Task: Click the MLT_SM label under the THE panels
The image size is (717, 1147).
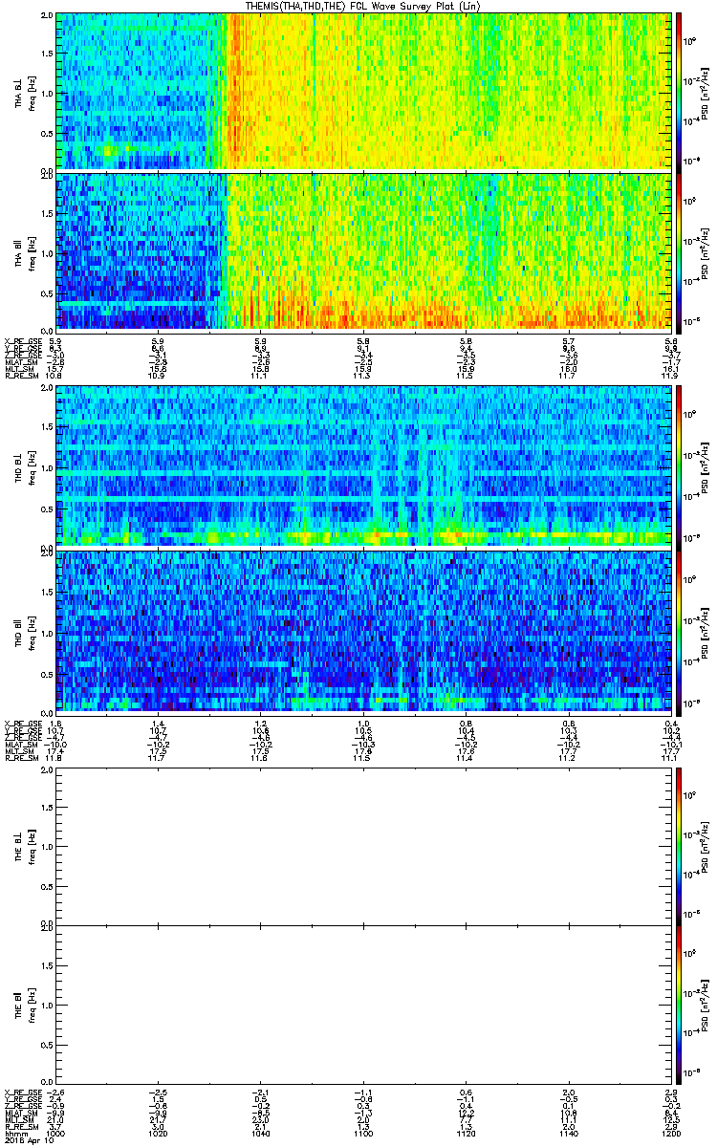Action: 19,1119
